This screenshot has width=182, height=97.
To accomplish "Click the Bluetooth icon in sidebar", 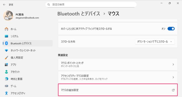I will click(x=7, y=43).
